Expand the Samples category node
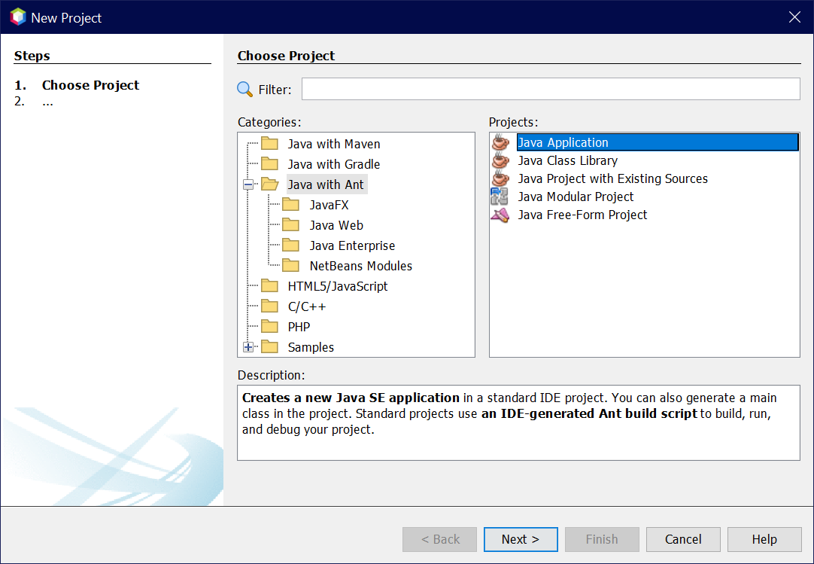Image resolution: width=814 pixels, height=564 pixels. point(248,347)
